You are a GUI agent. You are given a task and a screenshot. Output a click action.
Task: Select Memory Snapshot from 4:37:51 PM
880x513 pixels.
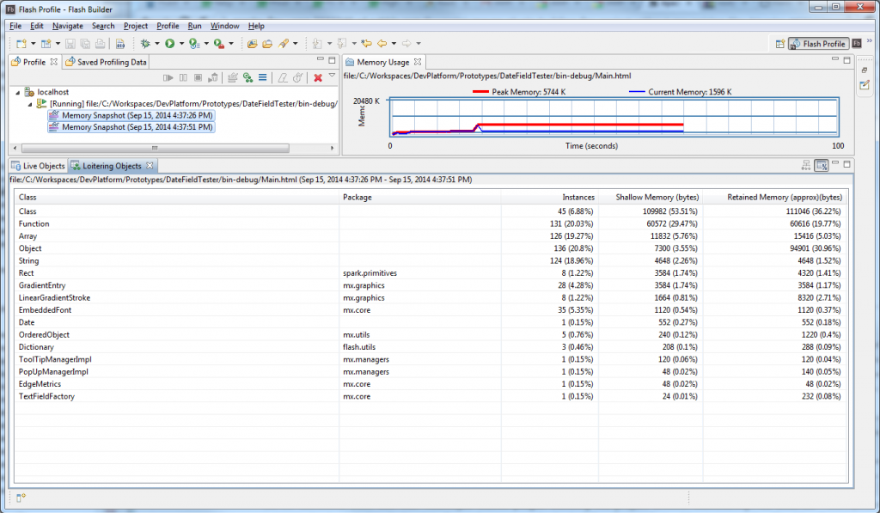[137, 127]
